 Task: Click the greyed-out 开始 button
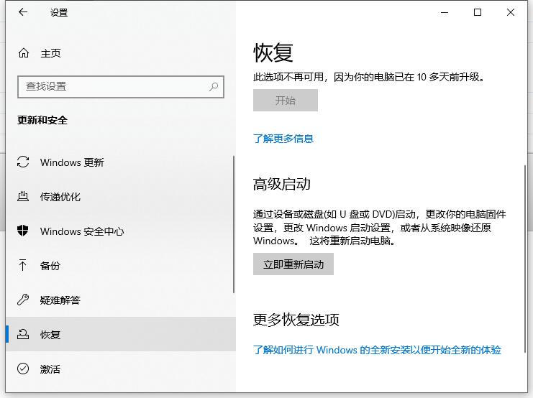click(285, 100)
